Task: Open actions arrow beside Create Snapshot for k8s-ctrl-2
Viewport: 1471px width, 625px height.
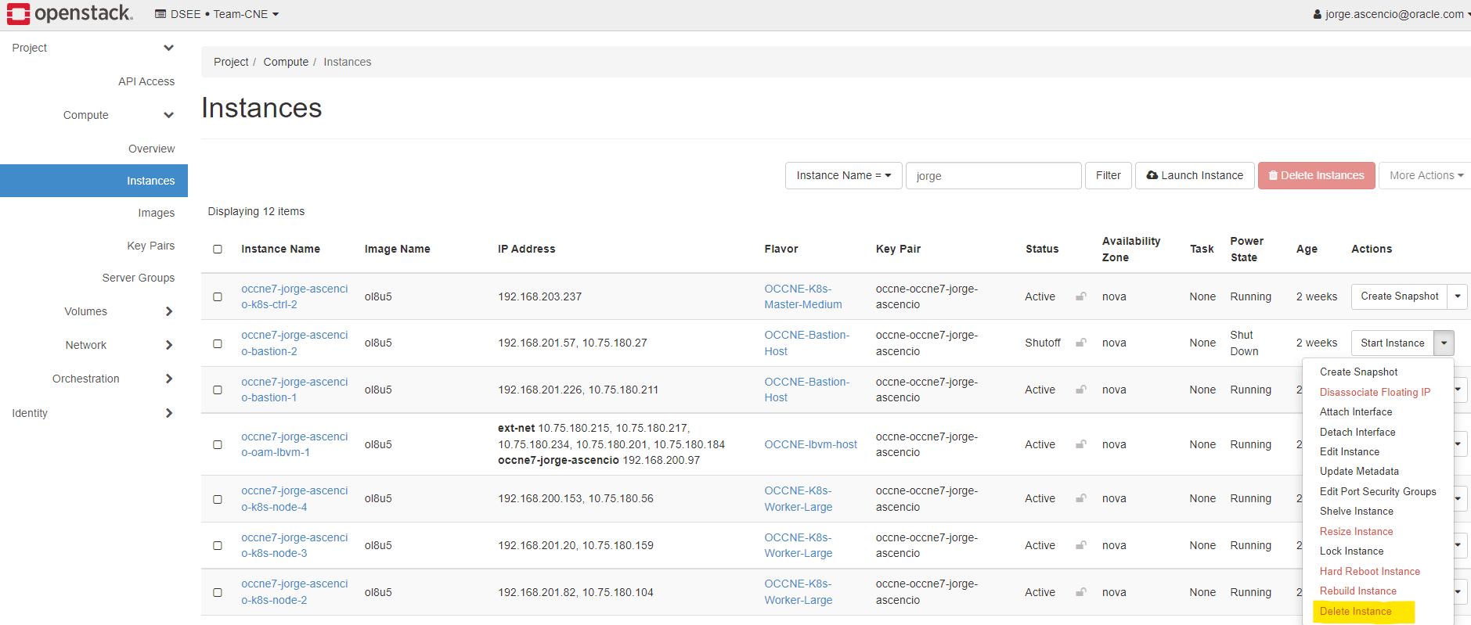Action: pyautogui.click(x=1458, y=296)
